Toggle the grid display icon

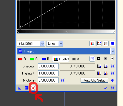click(112, 43)
